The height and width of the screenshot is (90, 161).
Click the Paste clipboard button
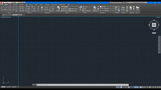pos(131,8)
